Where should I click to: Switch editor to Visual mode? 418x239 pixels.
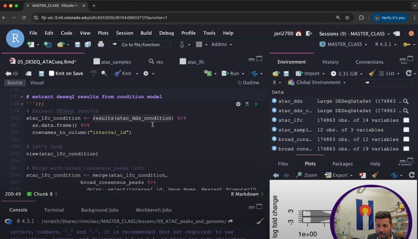click(x=37, y=83)
